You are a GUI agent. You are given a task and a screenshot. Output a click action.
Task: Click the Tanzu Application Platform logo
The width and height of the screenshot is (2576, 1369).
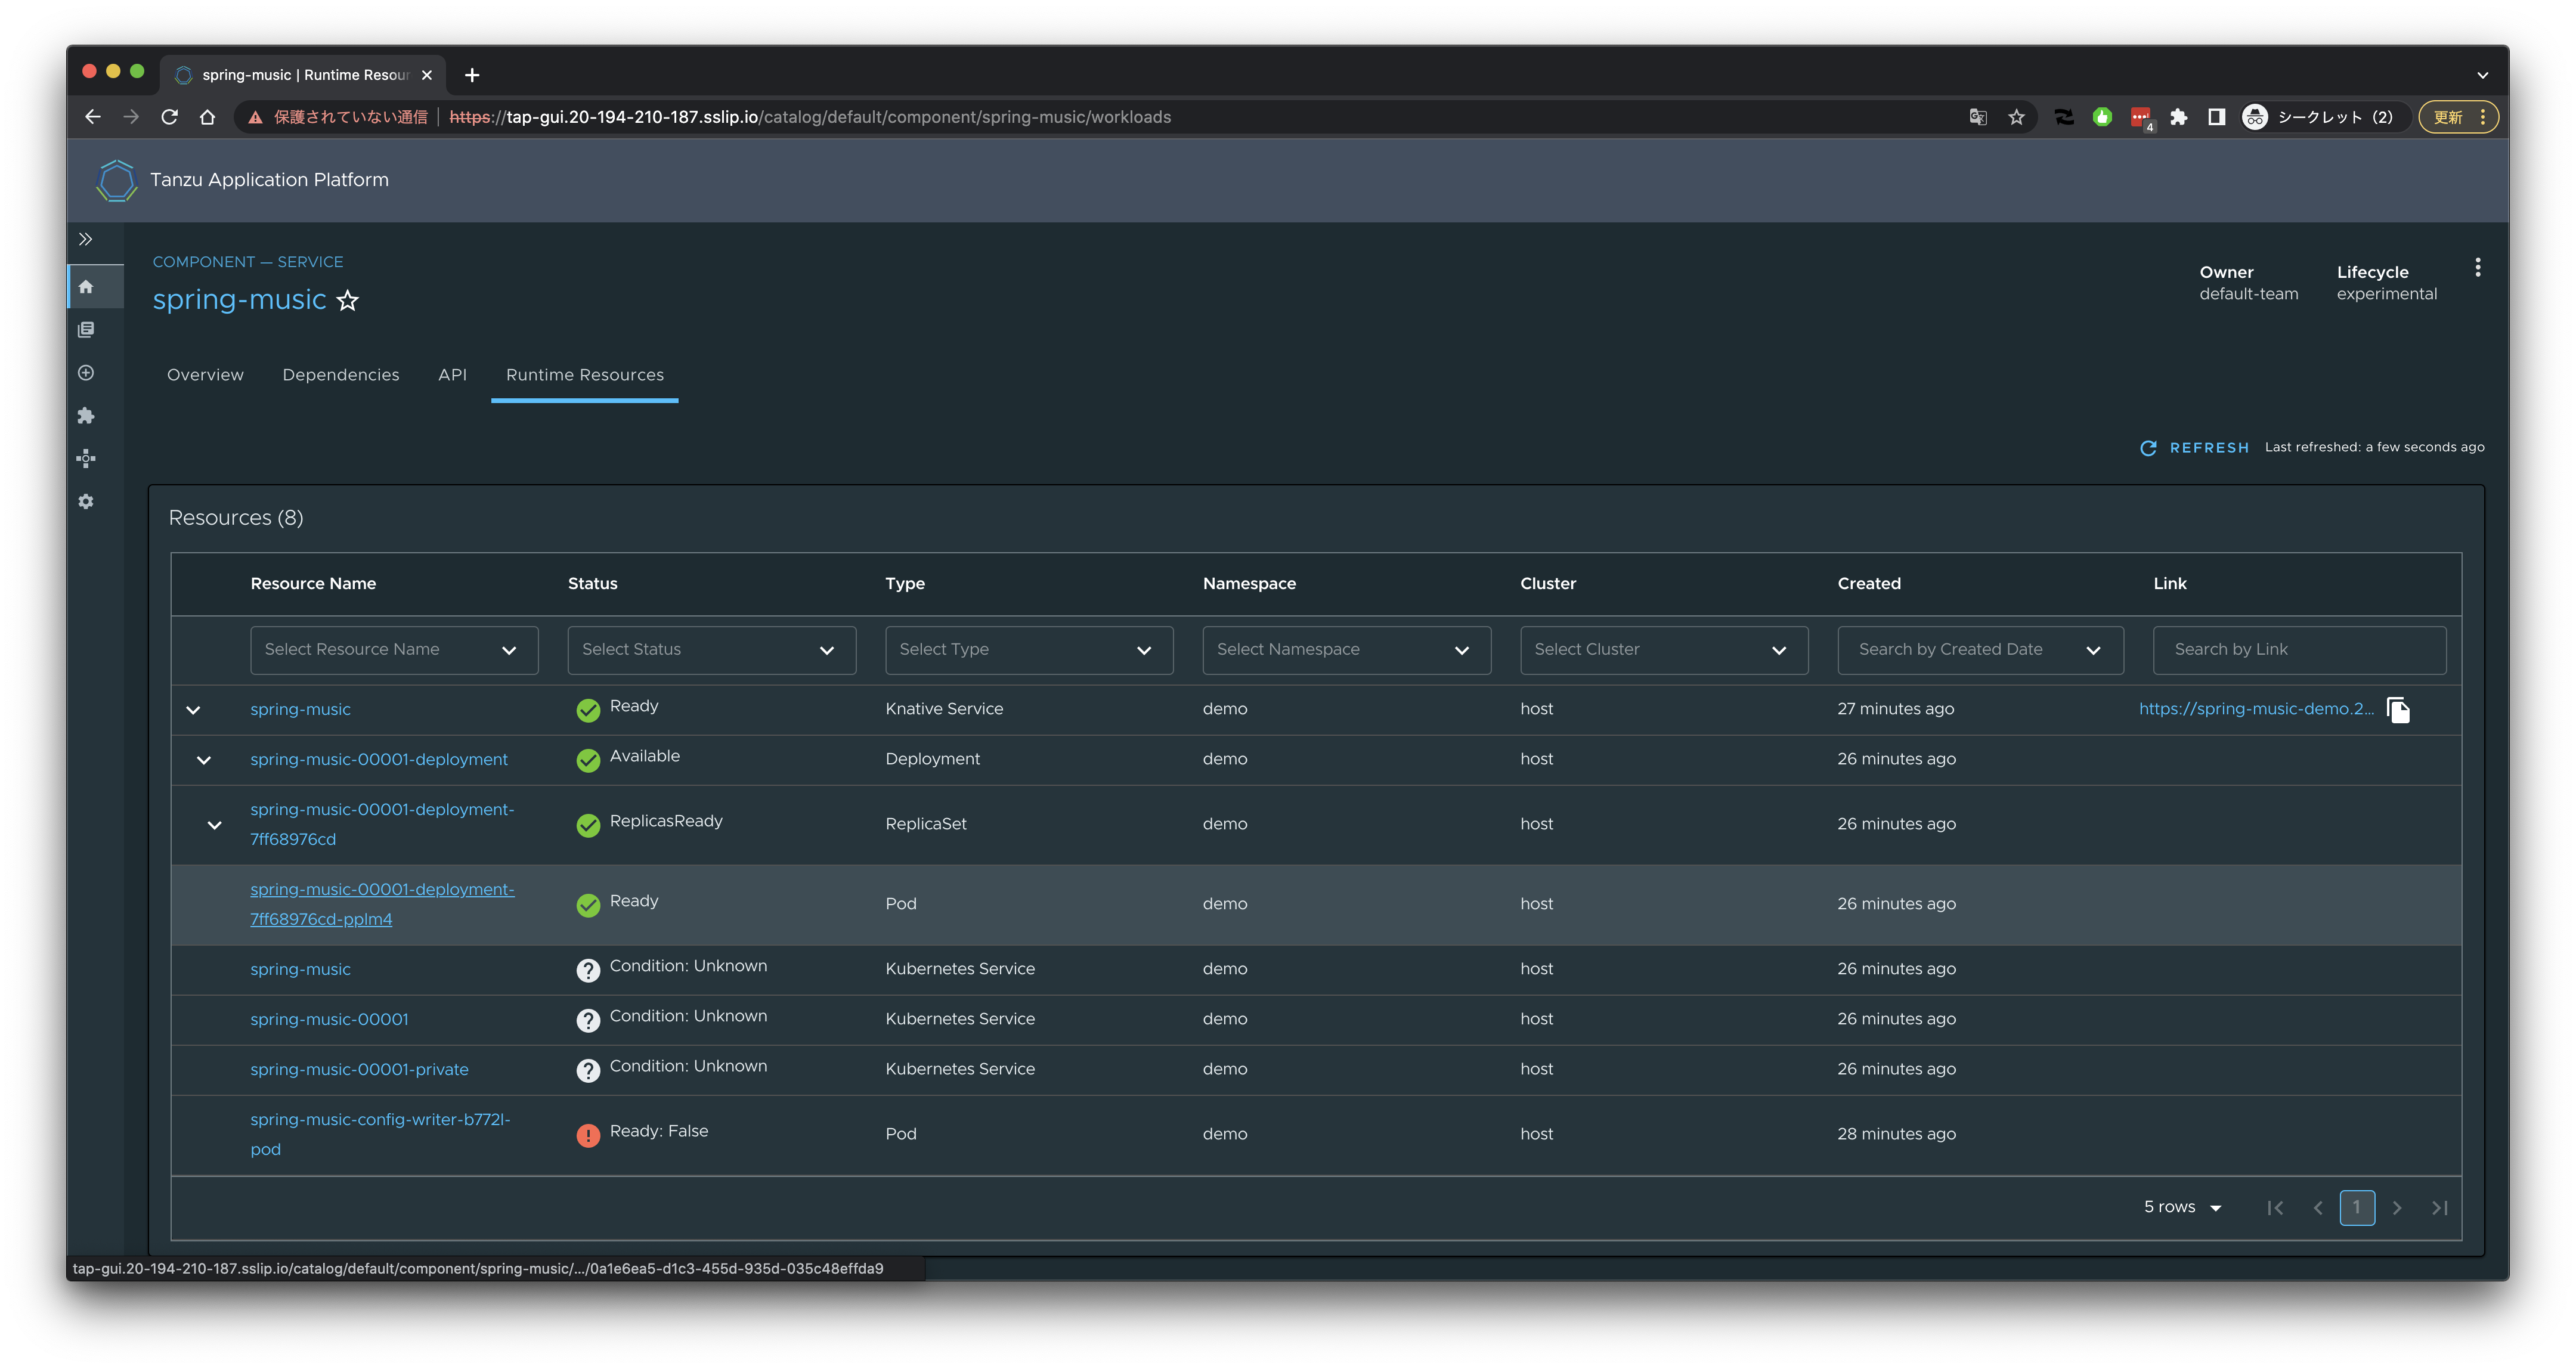pos(116,180)
